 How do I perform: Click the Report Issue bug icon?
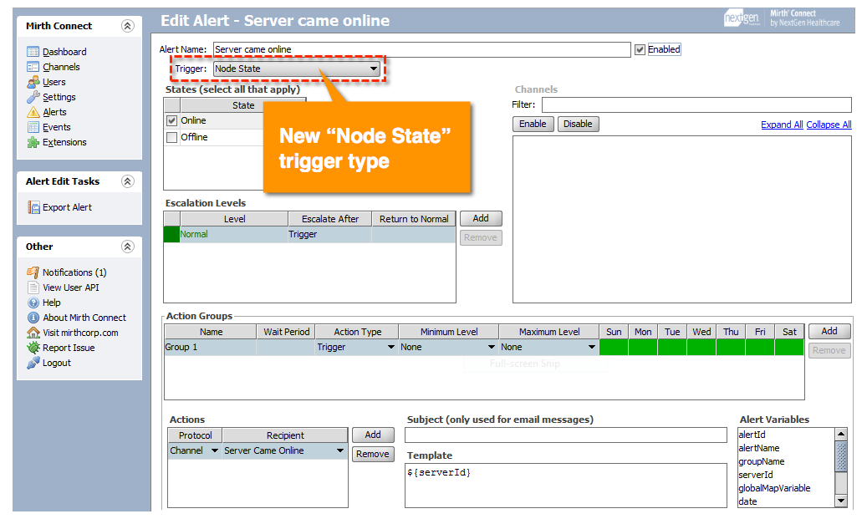(33, 348)
